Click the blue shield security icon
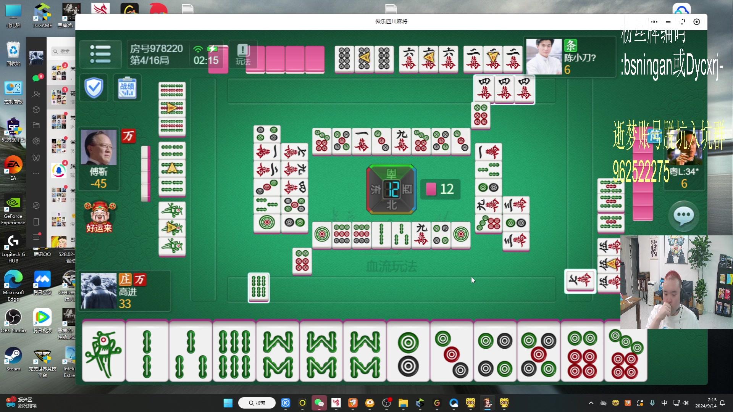Viewport: 733px width, 412px height. [94, 88]
